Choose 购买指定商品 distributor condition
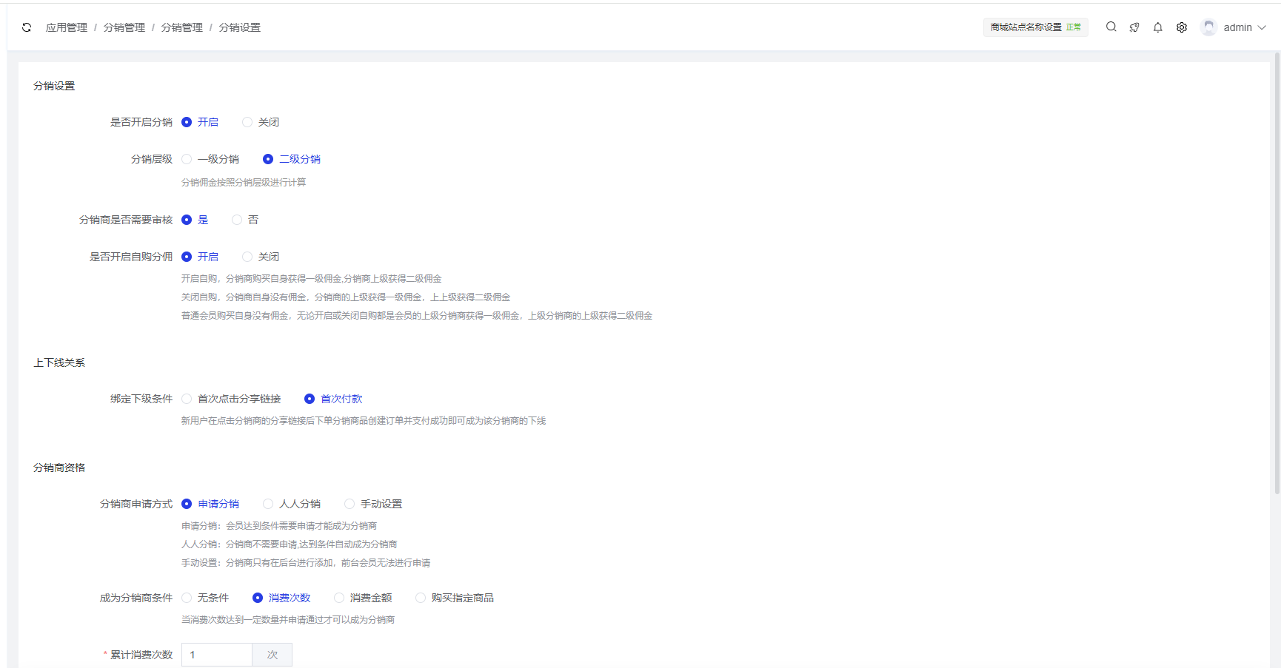1281x668 pixels. coord(455,598)
